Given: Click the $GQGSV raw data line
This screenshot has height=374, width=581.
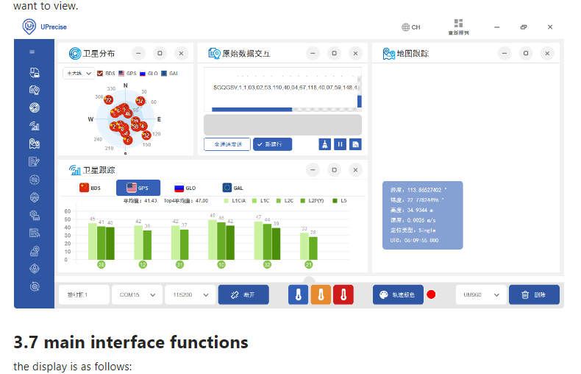Looking at the screenshot, I should point(285,88).
